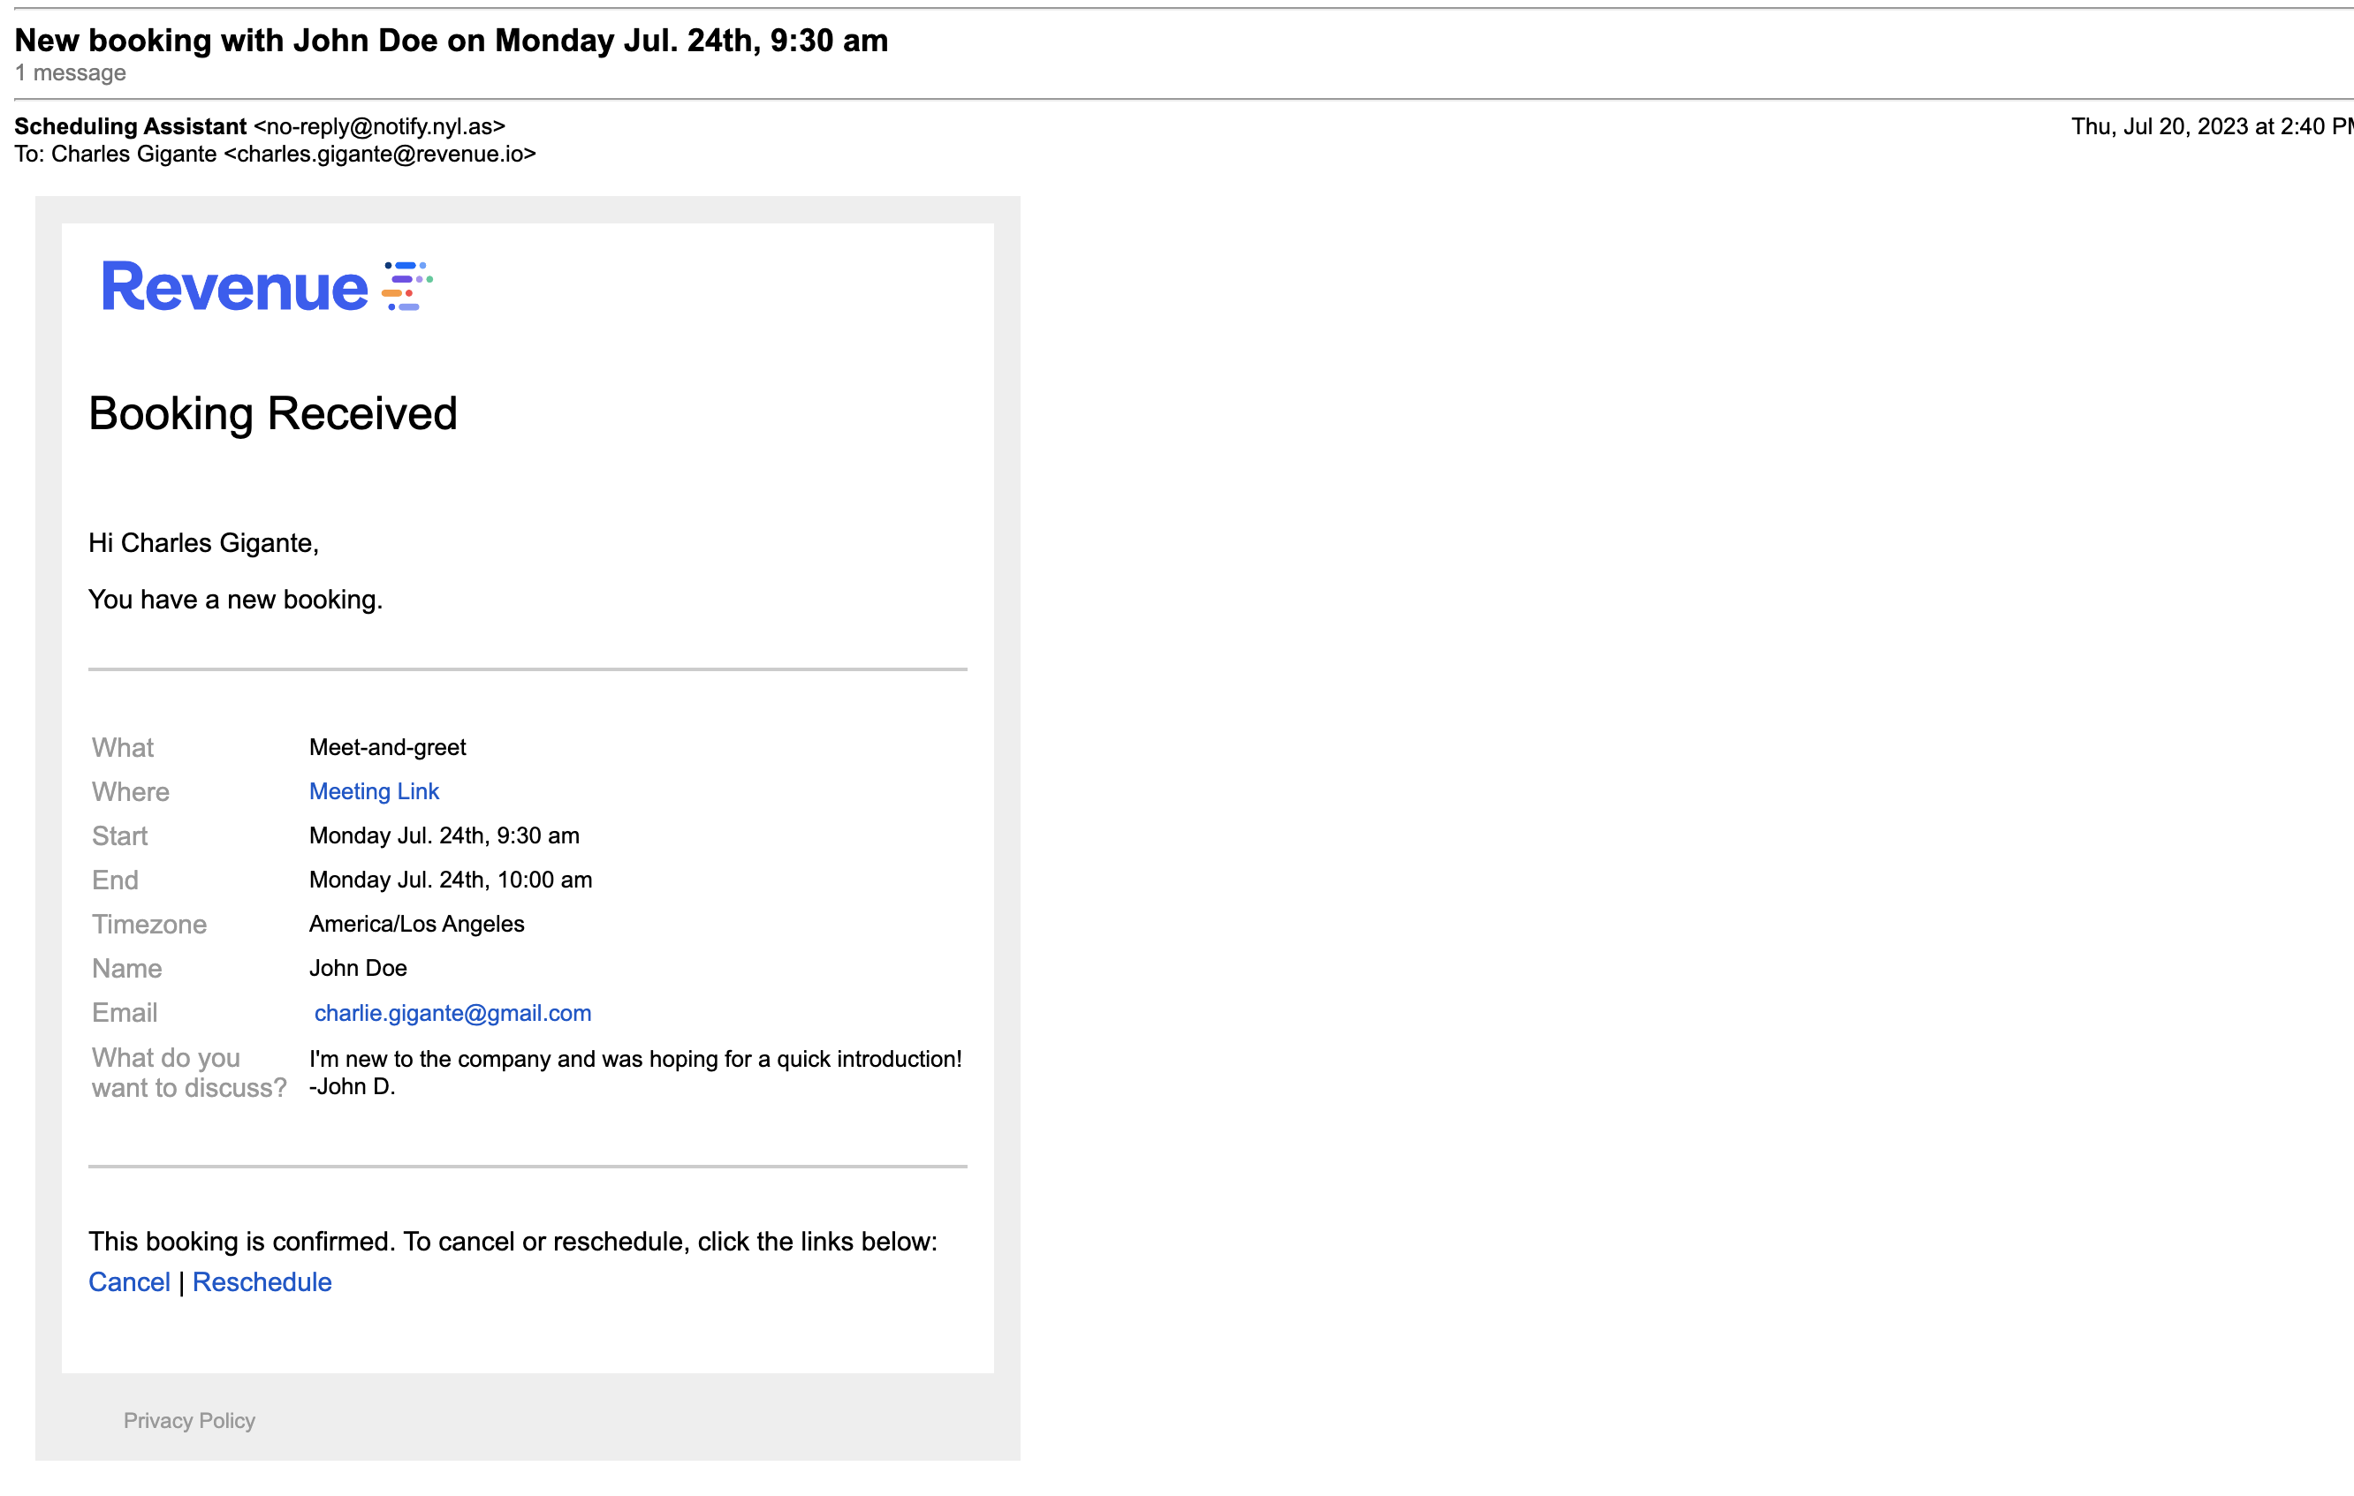Click sender address no-reply@notify.nyl.as
Viewport: 2354px width, 1496px height.
(379, 126)
